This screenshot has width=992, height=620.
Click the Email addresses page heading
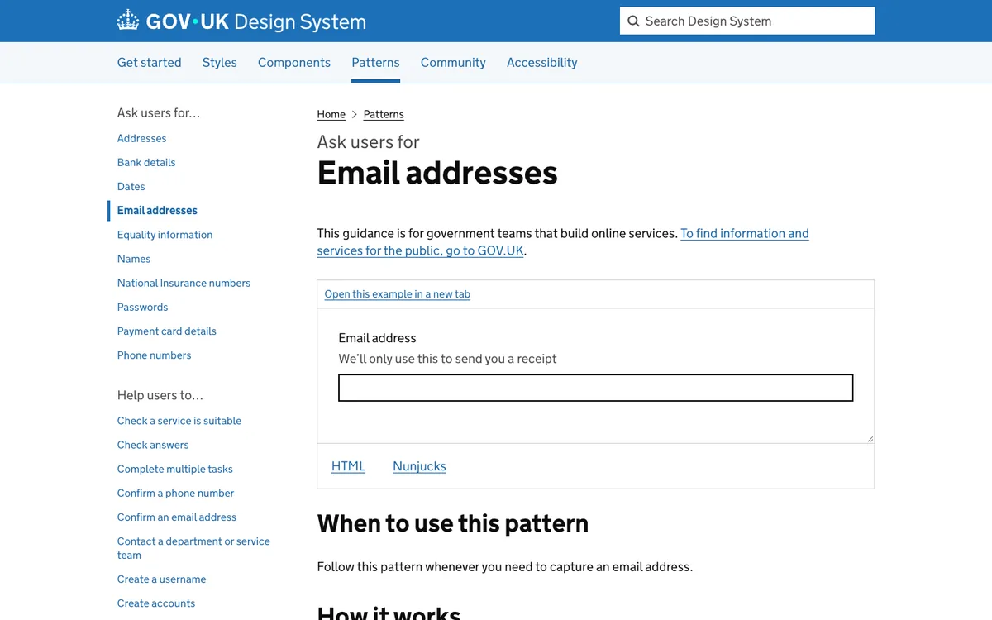click(437, 173)
